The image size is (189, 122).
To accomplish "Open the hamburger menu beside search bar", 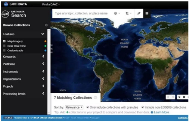I will click(147, 13).
